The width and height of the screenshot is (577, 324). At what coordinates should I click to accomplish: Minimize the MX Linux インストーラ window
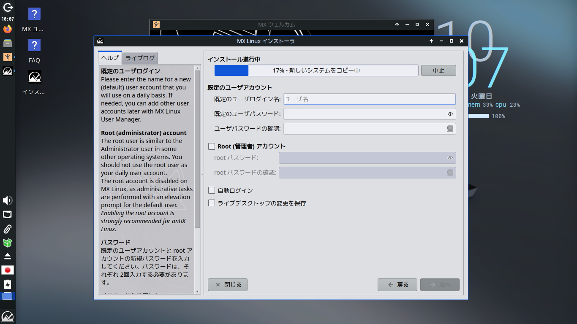click(x=441, y=41)
